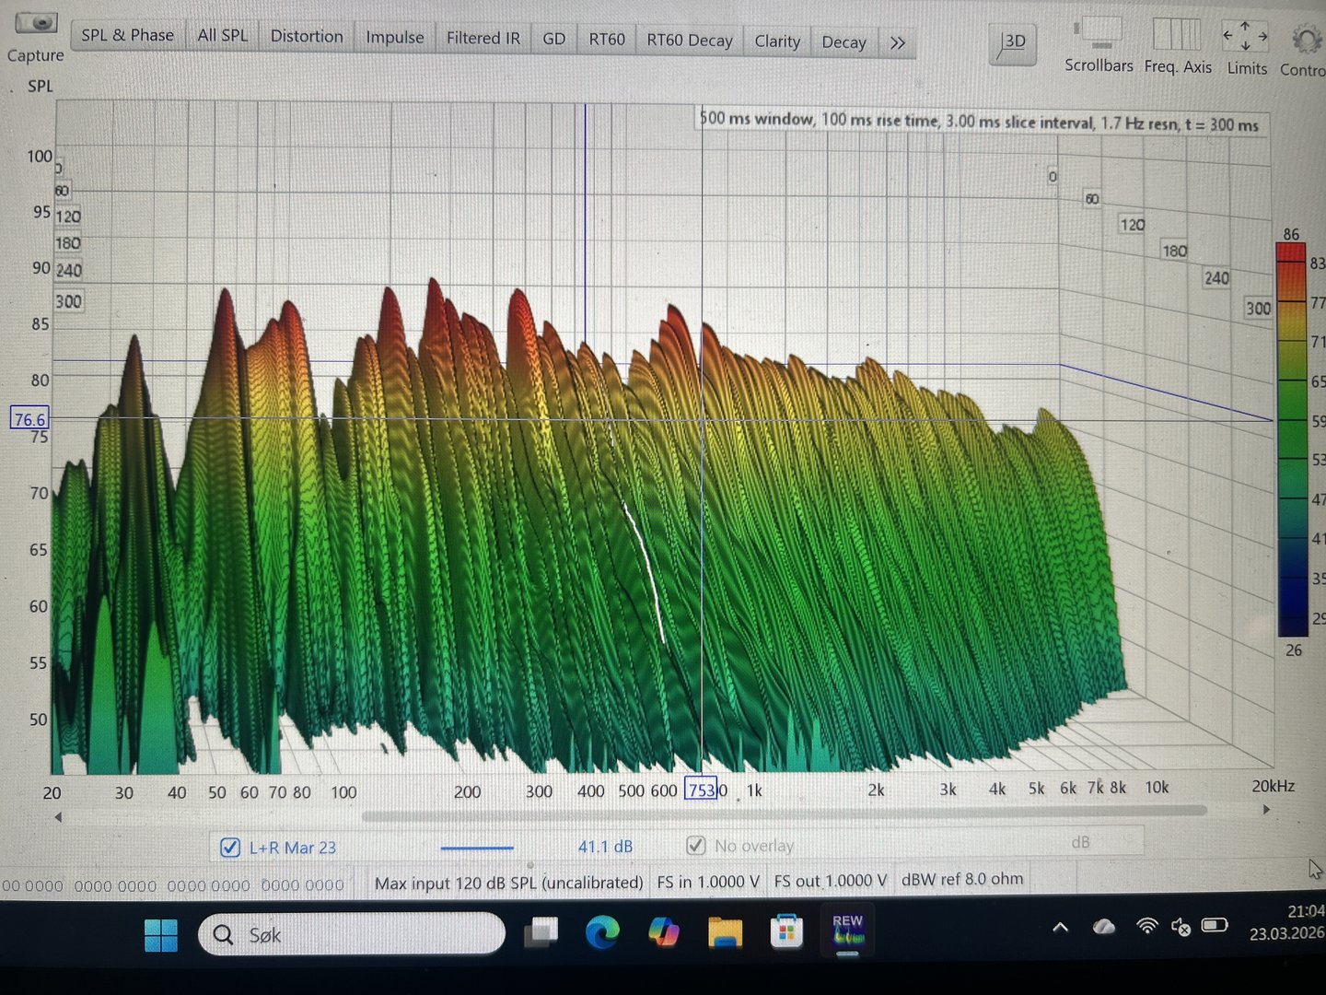
Task: Click the OneDrive cloud tray icon
Action: [x=1103, y=927]
